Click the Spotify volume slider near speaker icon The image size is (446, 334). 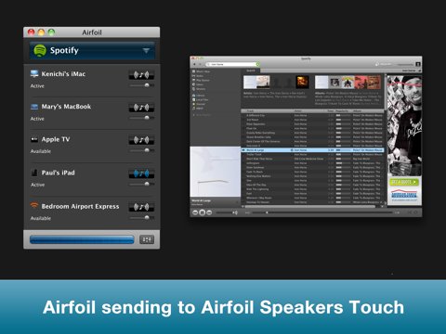224,212
